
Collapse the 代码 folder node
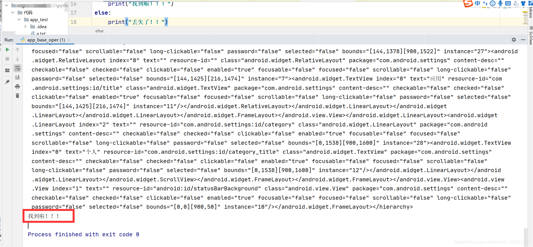pyautogui.click(x=13, y=12)
